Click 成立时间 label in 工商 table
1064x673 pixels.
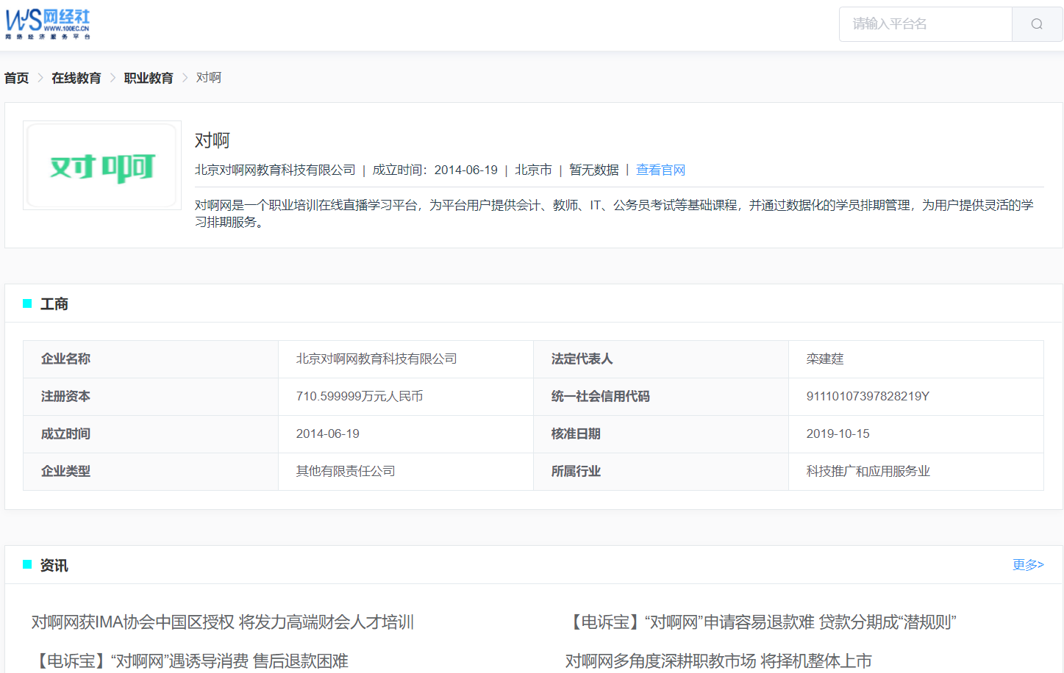pos(66,433)
